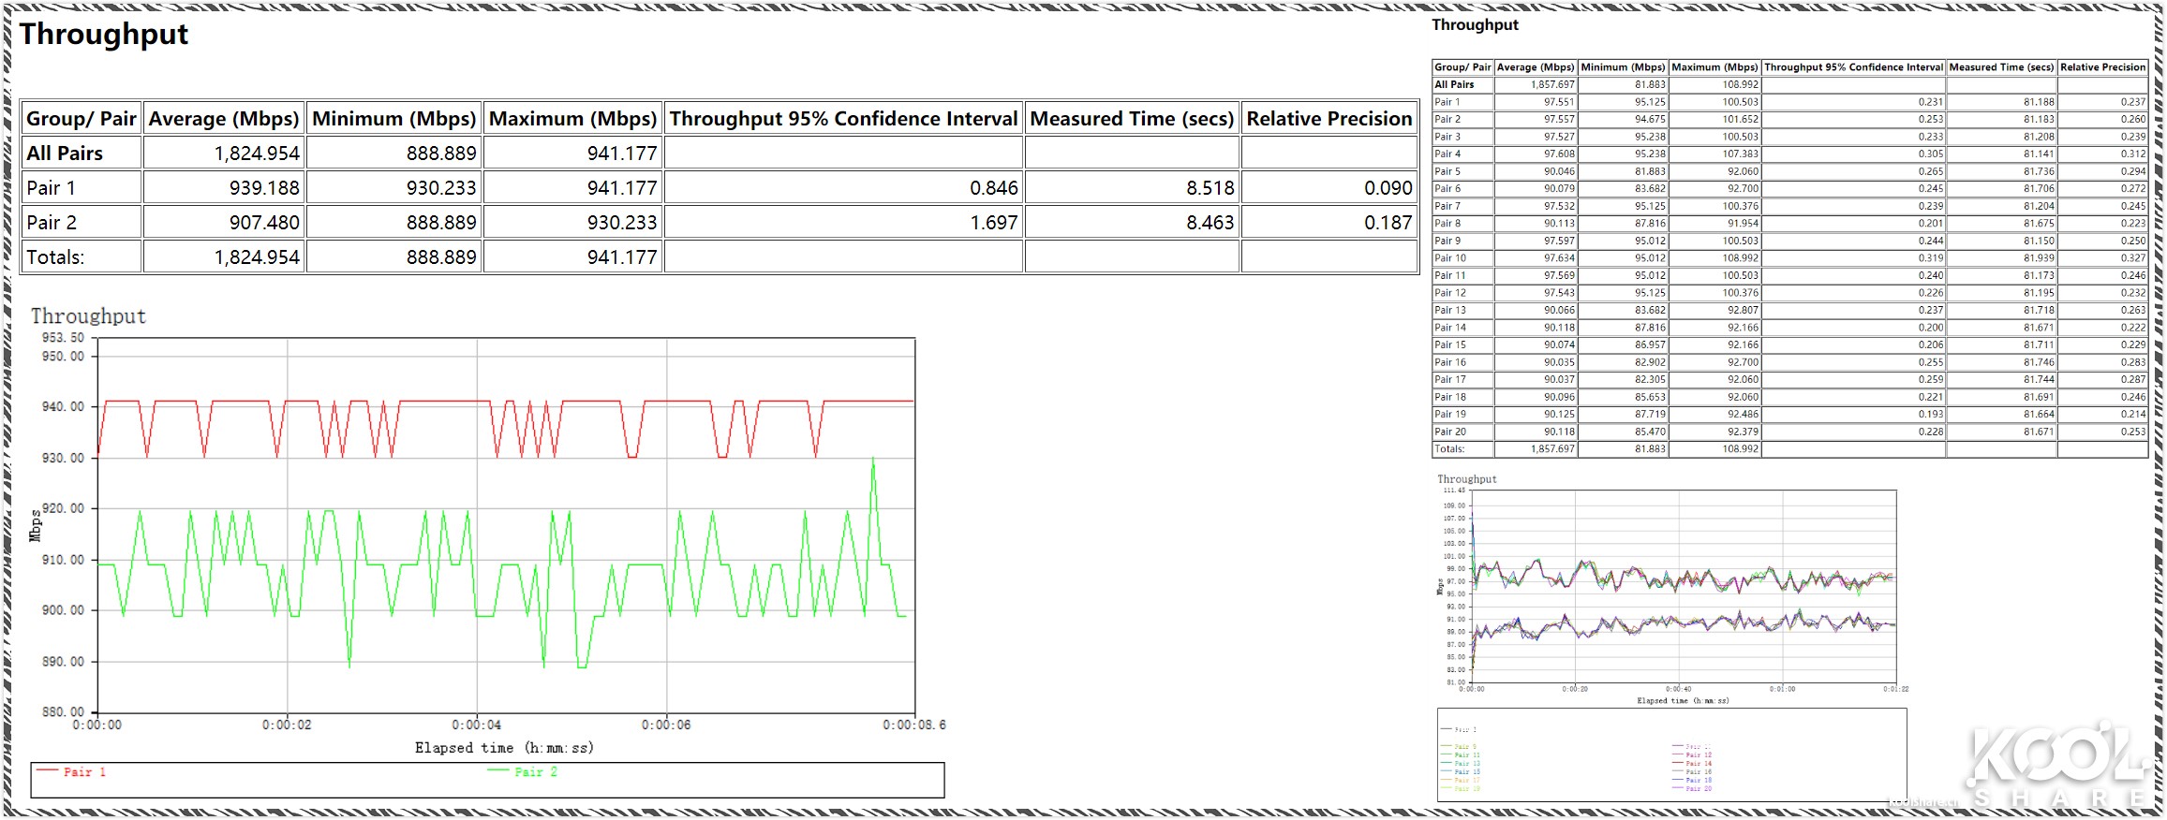Select Pair 1 average value 939.188
Image resolution: width=2167 pixels, height=820 pixels.
click(x=264, y=188)
